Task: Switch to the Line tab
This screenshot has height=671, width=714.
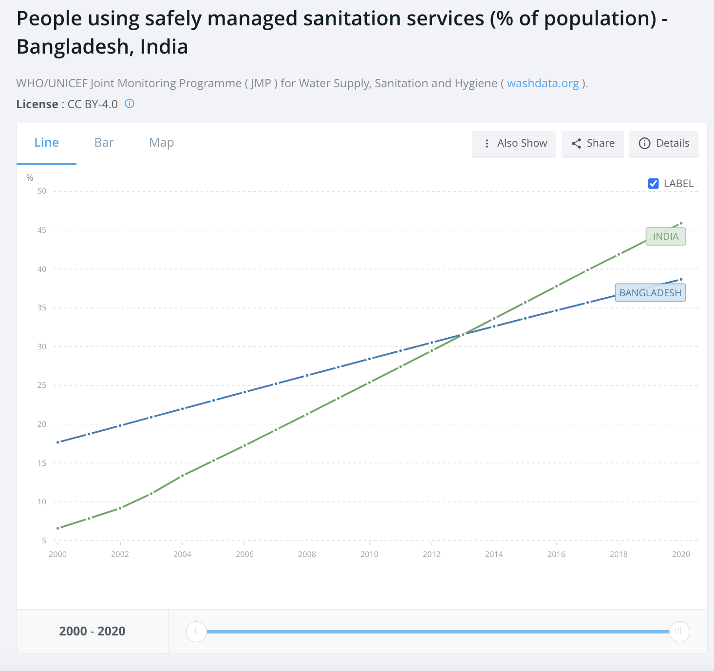Action: (x=46, y=143)
